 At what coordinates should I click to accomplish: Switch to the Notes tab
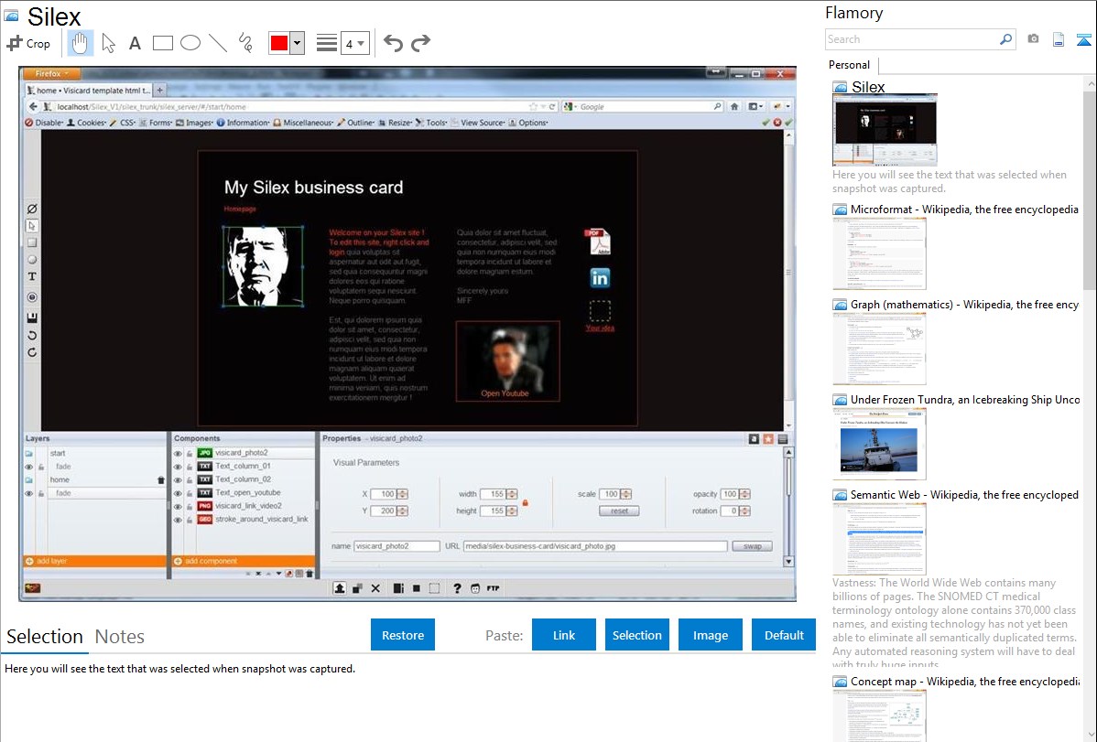(120, 637)
